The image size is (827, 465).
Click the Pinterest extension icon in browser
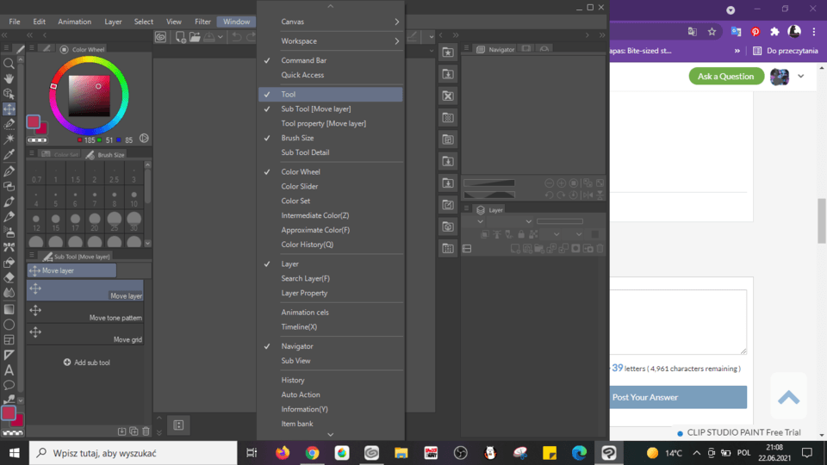pos(755,32)
